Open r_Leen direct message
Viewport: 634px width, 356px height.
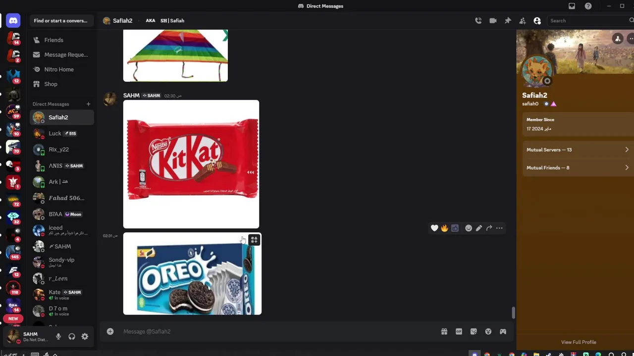pyautogui.click(x=62, y=278)
